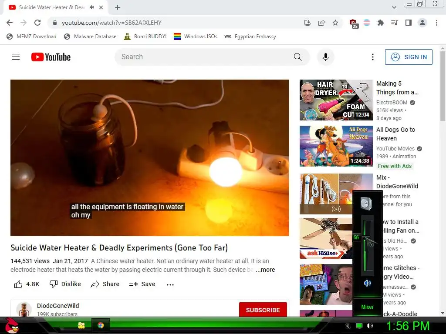Image resolution: width=446 pixels, height=334 pixels.
Task: Open All Dogs Go to Heaven thumbnail
Action: (336, 146)
